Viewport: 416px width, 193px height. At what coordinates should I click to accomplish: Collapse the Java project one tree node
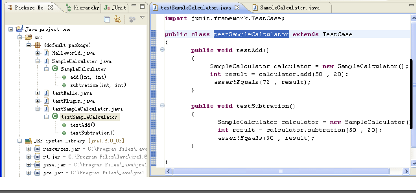(11, 29)
